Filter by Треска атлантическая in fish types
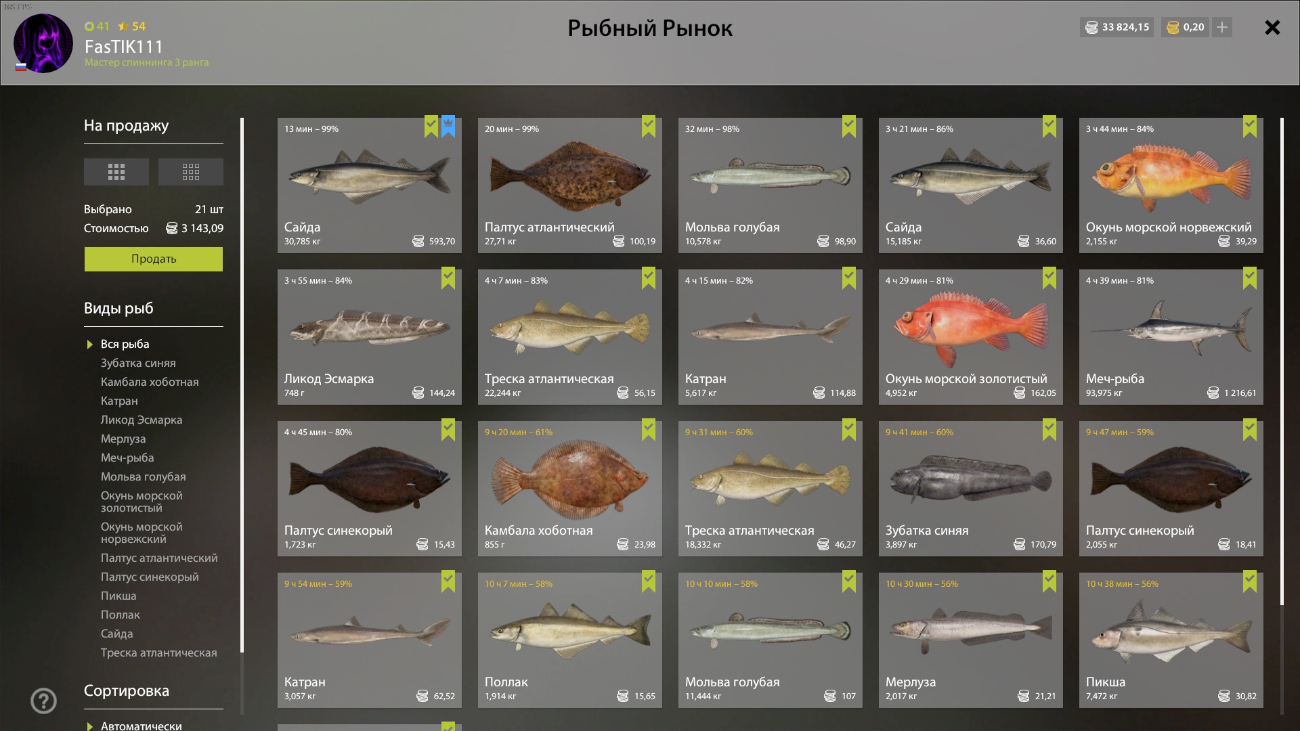 pyautogui.click(x=159, y=652)
